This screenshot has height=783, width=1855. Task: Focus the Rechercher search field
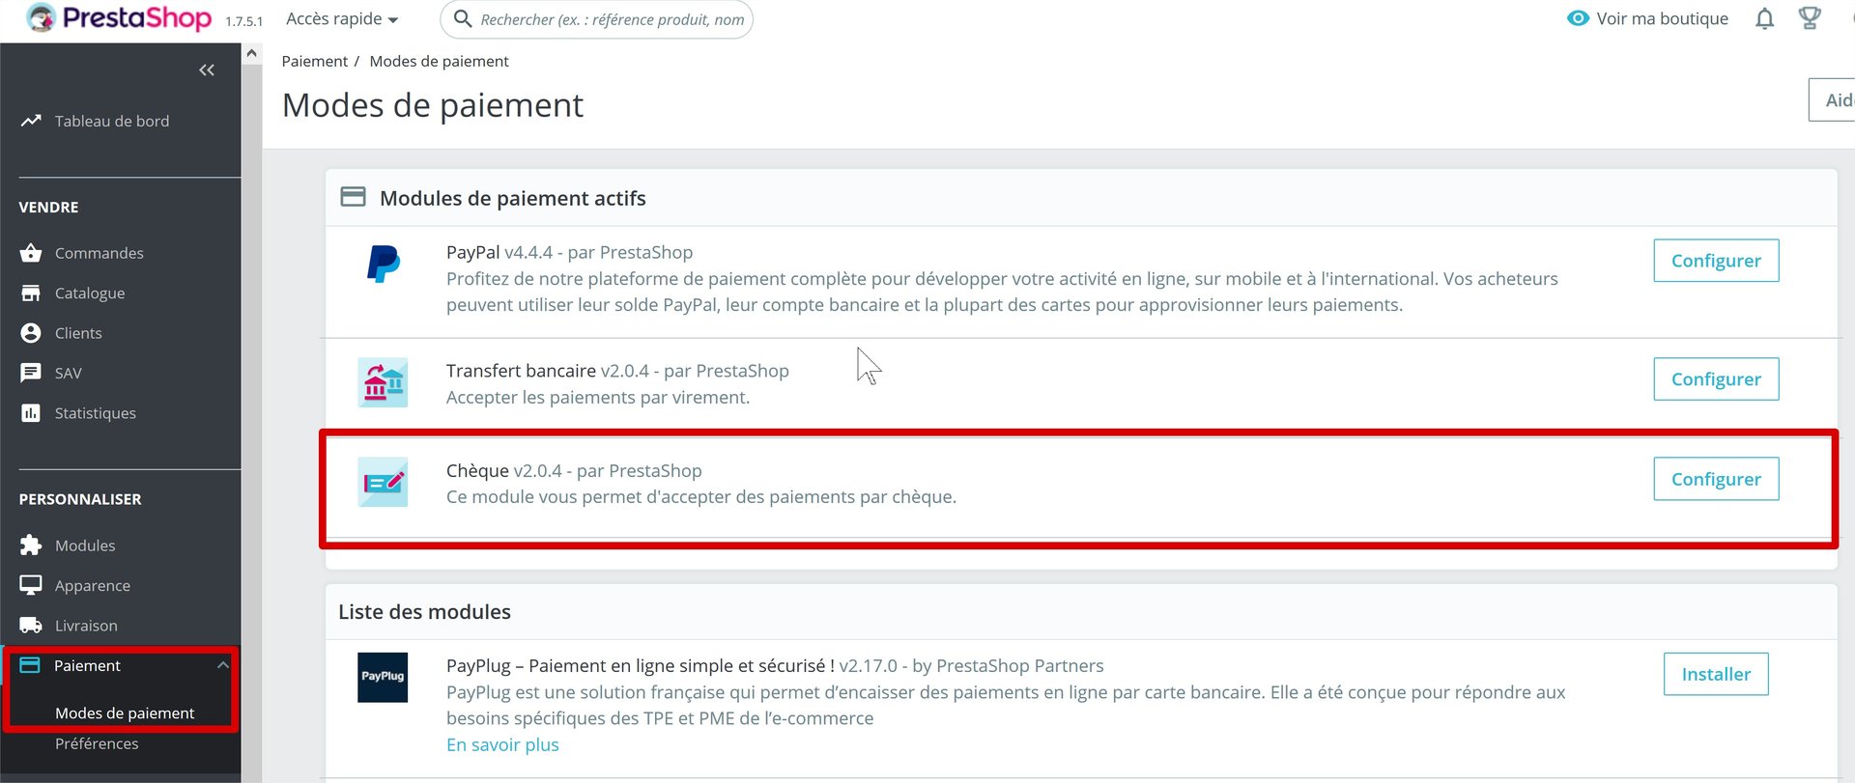pyautogui.click(x=612, y=19)
